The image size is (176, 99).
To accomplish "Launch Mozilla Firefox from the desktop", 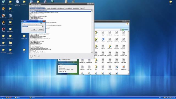I will [x=3, y=16].
